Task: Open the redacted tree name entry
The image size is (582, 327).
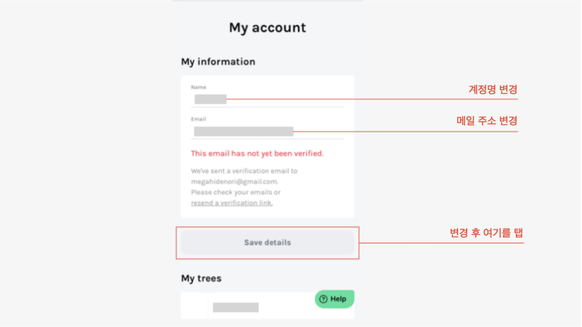Action: 236,307
